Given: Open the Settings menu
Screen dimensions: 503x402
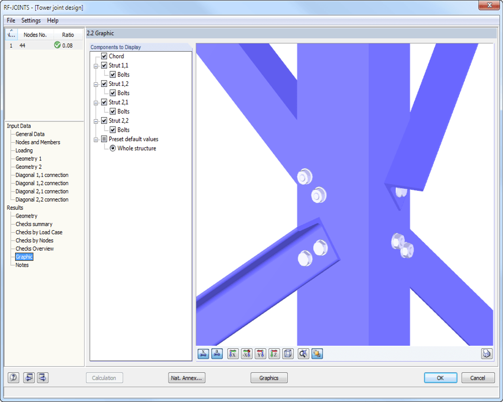Looking at the screenshot, I should pos(31,21).
